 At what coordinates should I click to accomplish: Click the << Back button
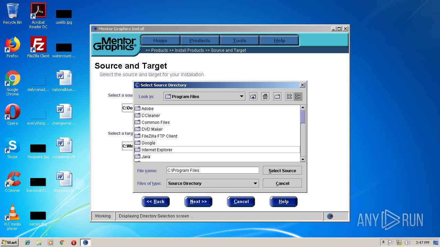(x=155, y=202)
